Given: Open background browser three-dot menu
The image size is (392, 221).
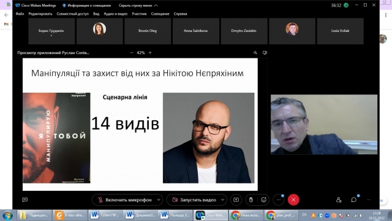Looking at the screenshot, I should tap(386, 15).
